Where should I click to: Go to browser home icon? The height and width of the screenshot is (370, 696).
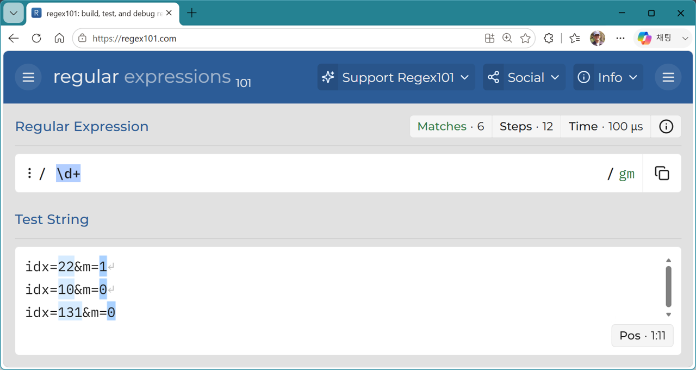(x=59, y=38)
